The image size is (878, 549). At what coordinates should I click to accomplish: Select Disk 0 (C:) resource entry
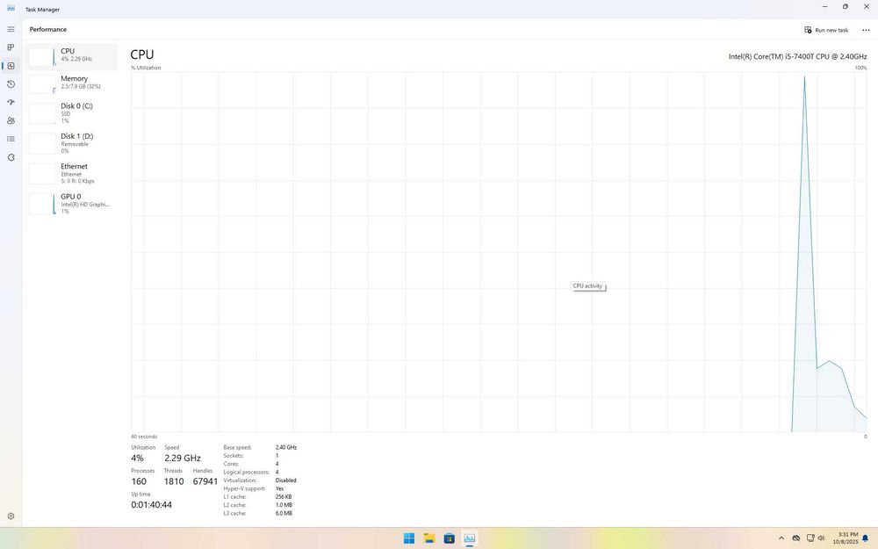pyautogui.click(x=71, y=113)
